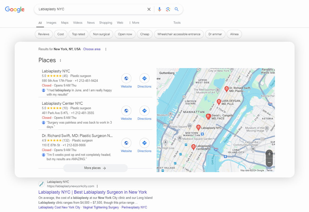Switch to the Web tab
309x212 pixels.
click(x=120, y=23)
